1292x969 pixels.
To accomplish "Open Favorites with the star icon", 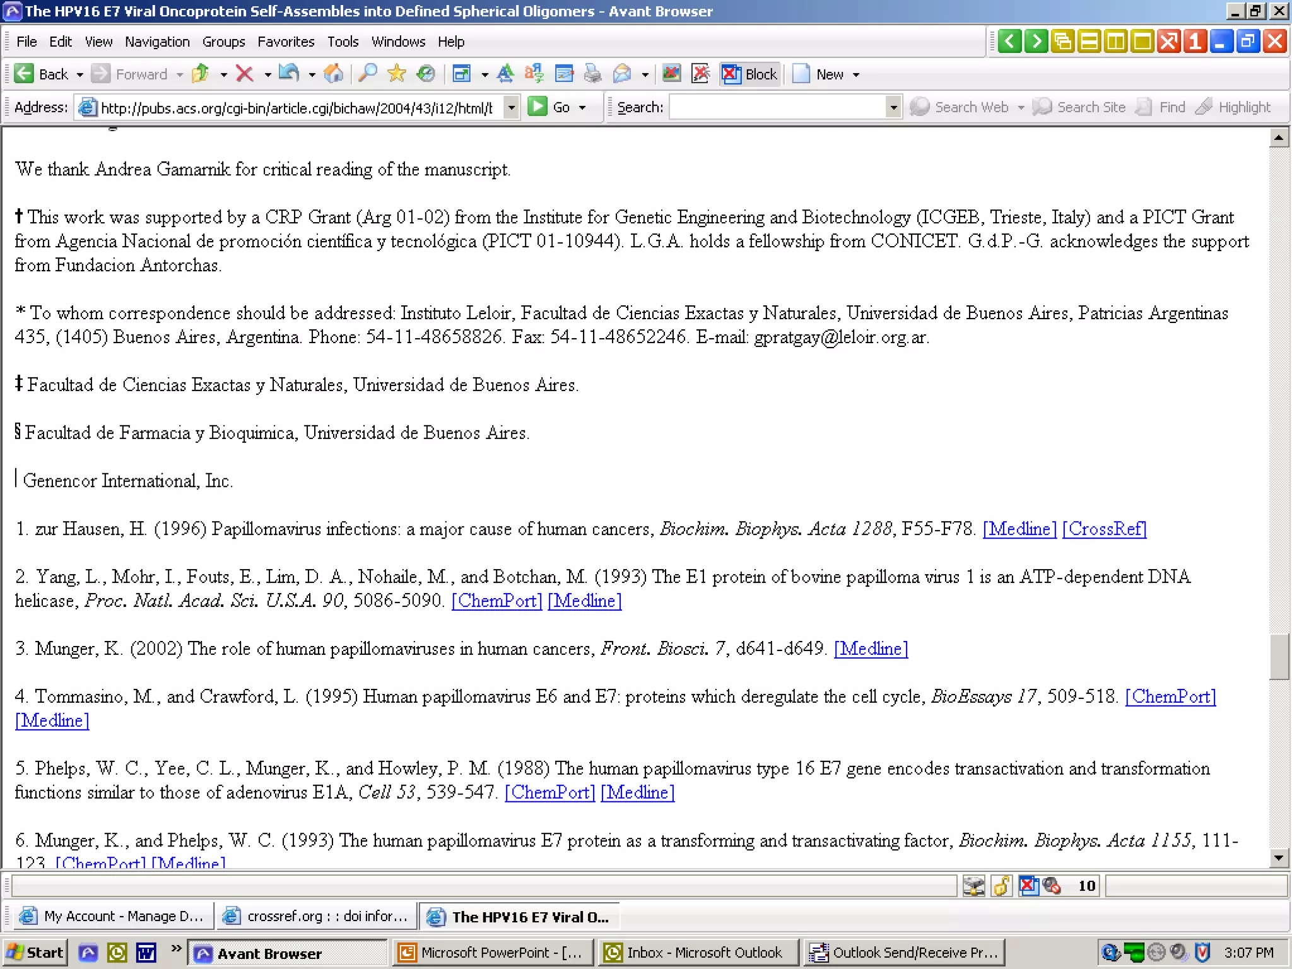I will [396, 74].
